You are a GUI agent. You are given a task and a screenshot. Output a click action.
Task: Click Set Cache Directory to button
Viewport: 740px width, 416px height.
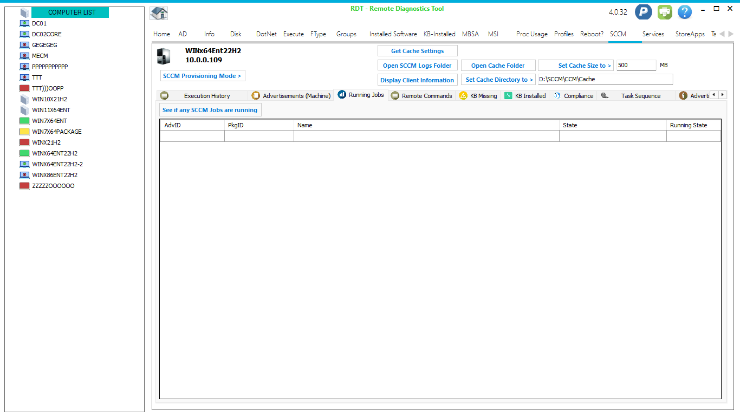coord(498,80)
